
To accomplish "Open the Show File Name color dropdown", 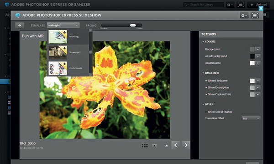I will (258, 81).
